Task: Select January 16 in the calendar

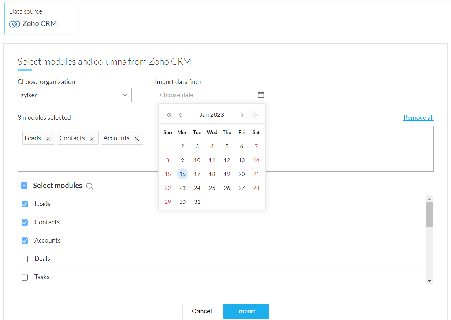Action: [x=182, y=174]
